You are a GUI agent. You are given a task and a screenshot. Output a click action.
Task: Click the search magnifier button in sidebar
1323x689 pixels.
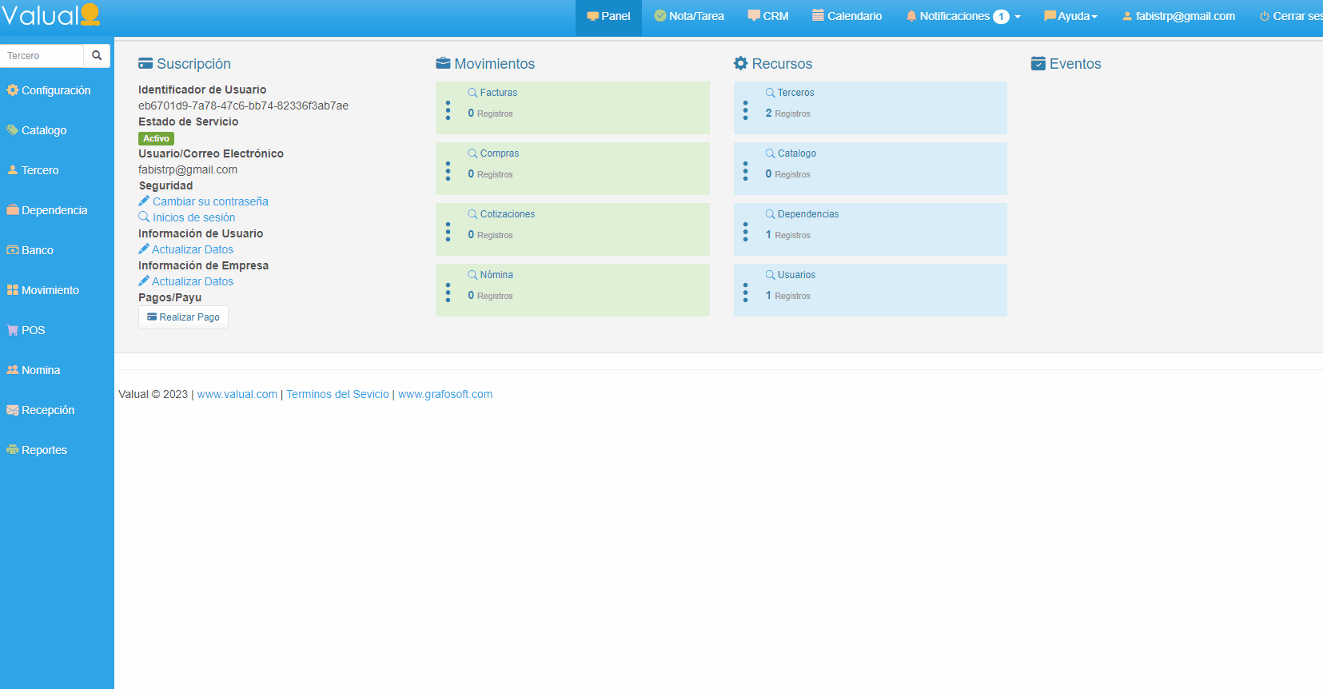tap(97, 56)
